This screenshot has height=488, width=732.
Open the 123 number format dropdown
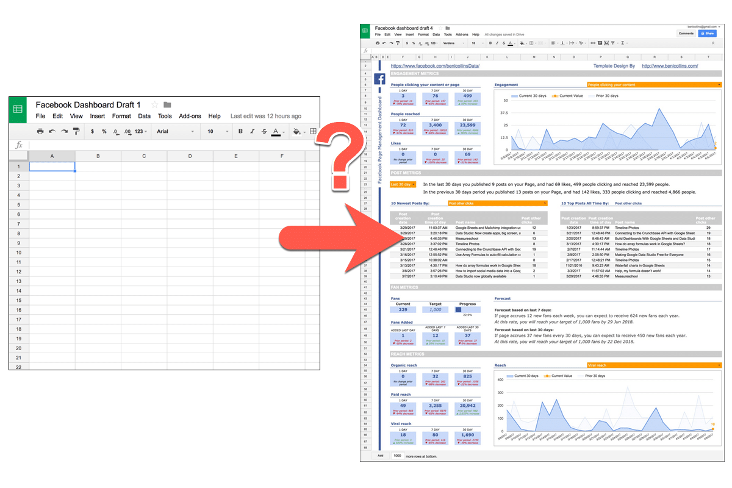click(140, 131)
